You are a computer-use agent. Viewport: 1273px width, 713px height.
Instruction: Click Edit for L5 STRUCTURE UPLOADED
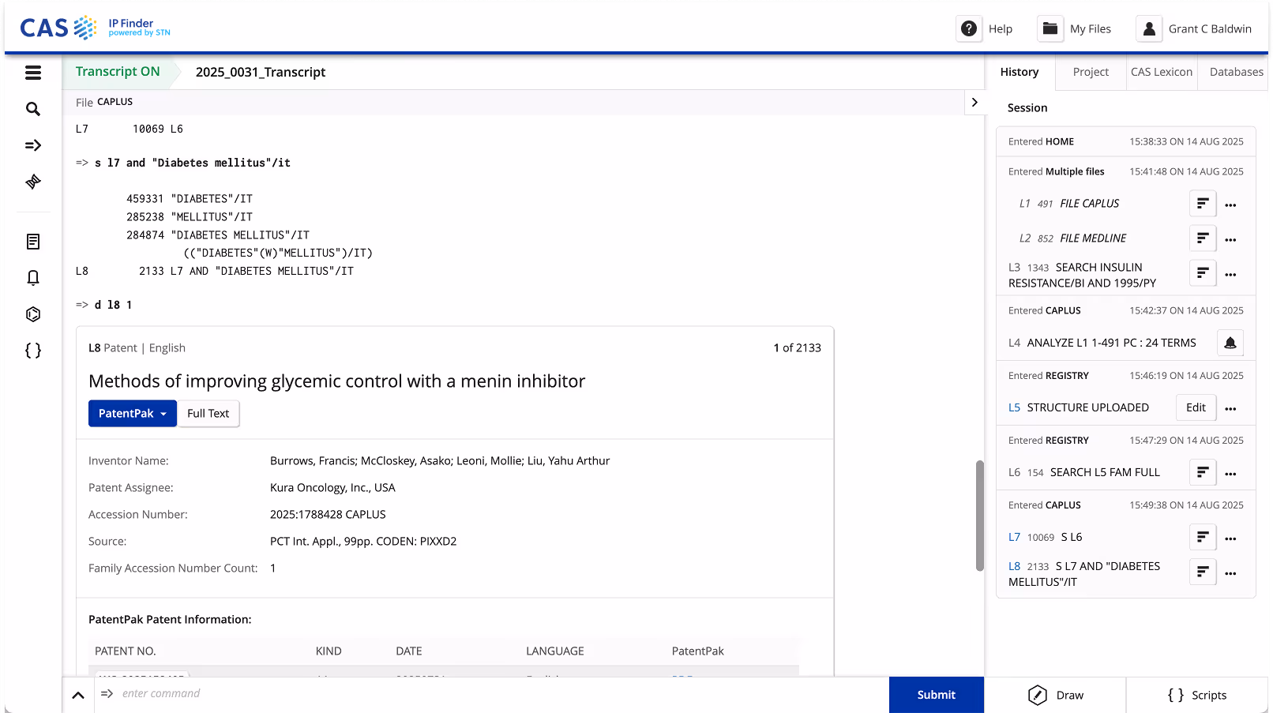tap(1196, 407)
